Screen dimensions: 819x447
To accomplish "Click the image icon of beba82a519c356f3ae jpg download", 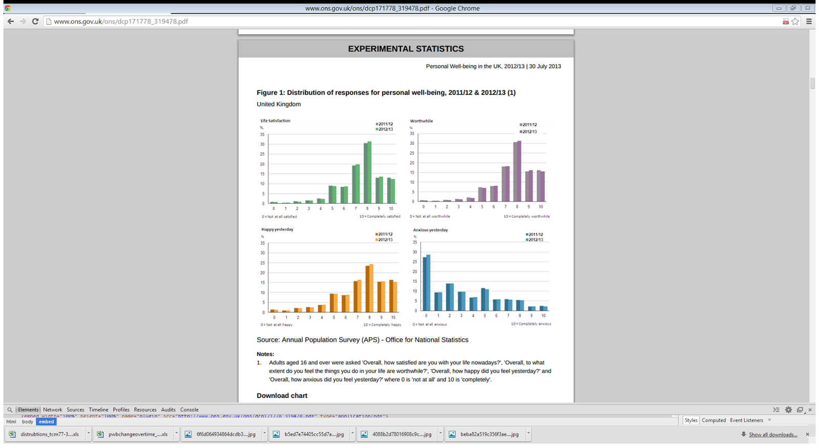I will tap(452, 434).
